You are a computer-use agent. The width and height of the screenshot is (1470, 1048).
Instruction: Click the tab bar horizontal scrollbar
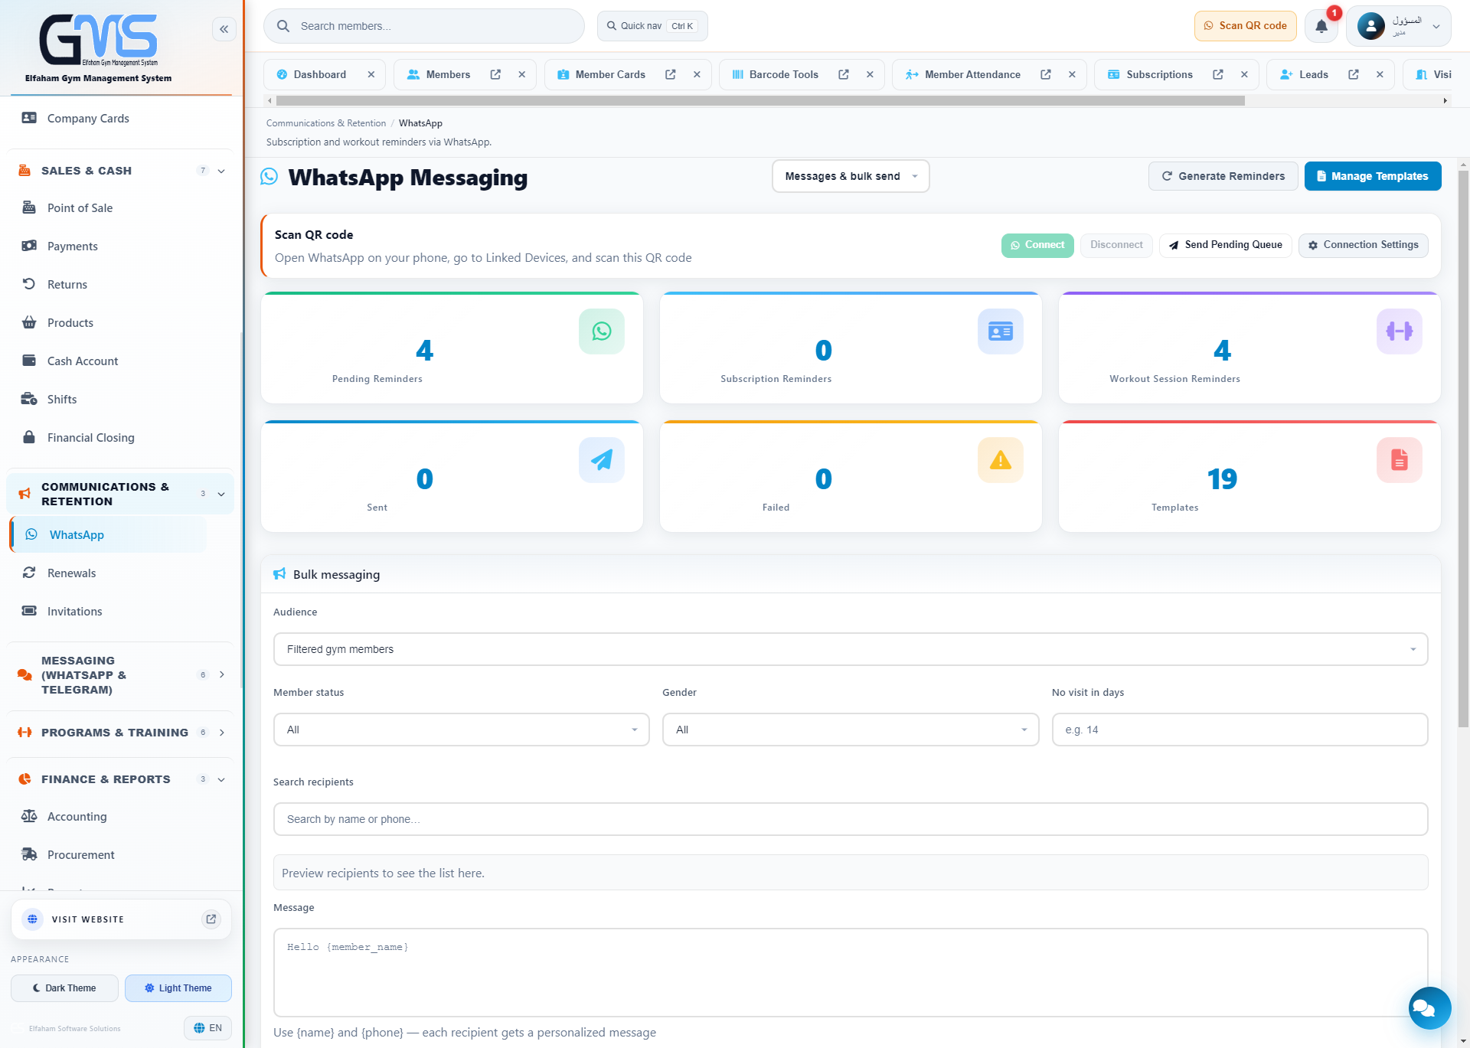[x=760, y=100]
